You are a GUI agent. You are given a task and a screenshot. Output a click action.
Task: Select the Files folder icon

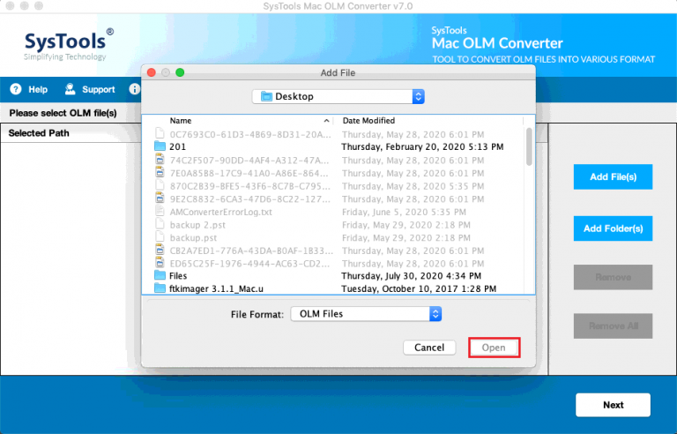coord(160,275)
